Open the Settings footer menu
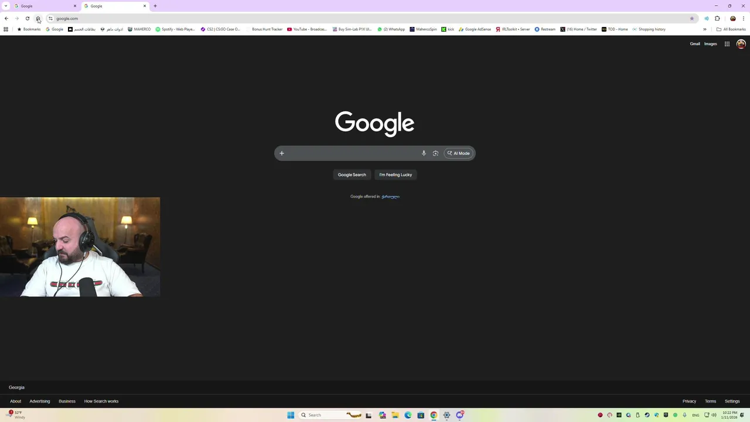This screenshot has width=750, height=422. (x=732, y=401)
